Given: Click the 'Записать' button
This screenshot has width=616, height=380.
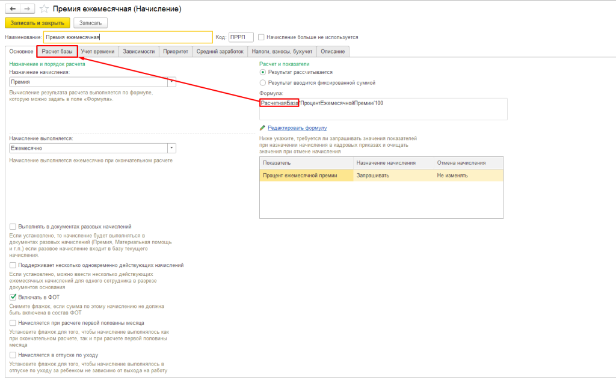Looking at the screenshot, I should pos(90,23).
